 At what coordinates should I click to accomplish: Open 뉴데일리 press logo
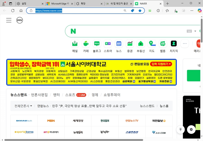(78, 132)
